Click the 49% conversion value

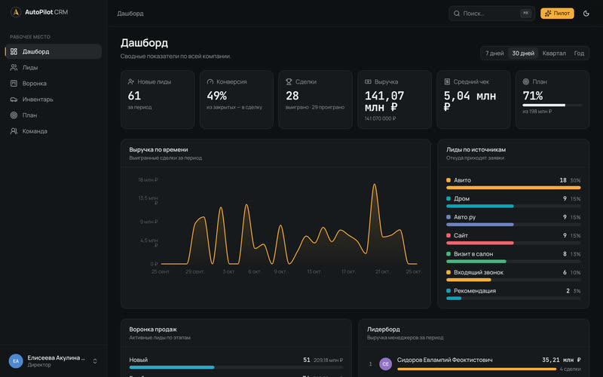click(217, 96)
